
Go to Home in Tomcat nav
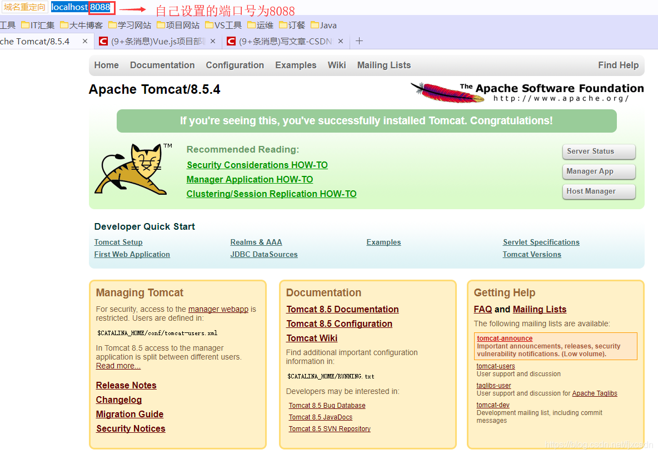(x=106, y=65)
